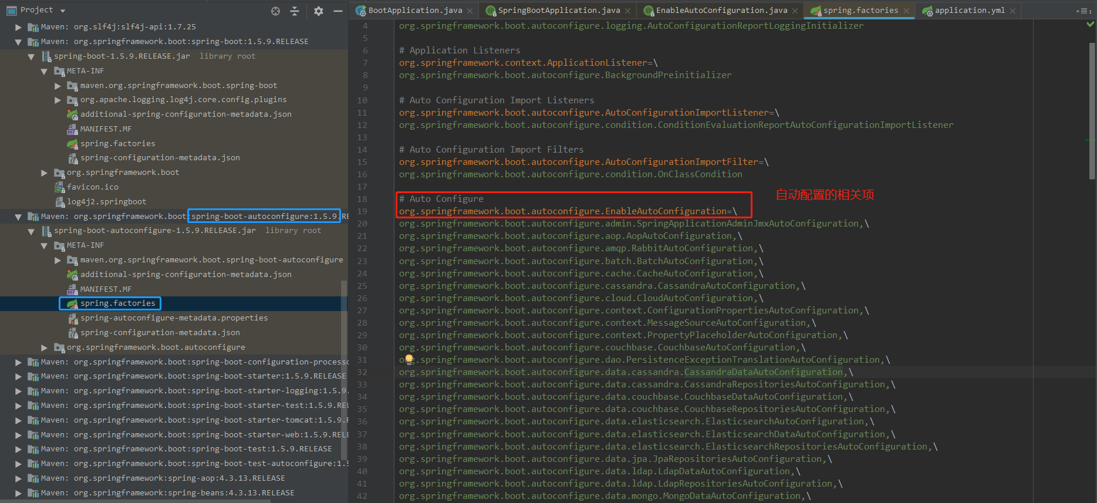Screen dimensions: 1097x503
Task: Expand maven.org.springframework.boot.spring-boot-autoconfigure folder
Action: pyautogui.click(x=58, y=260)
